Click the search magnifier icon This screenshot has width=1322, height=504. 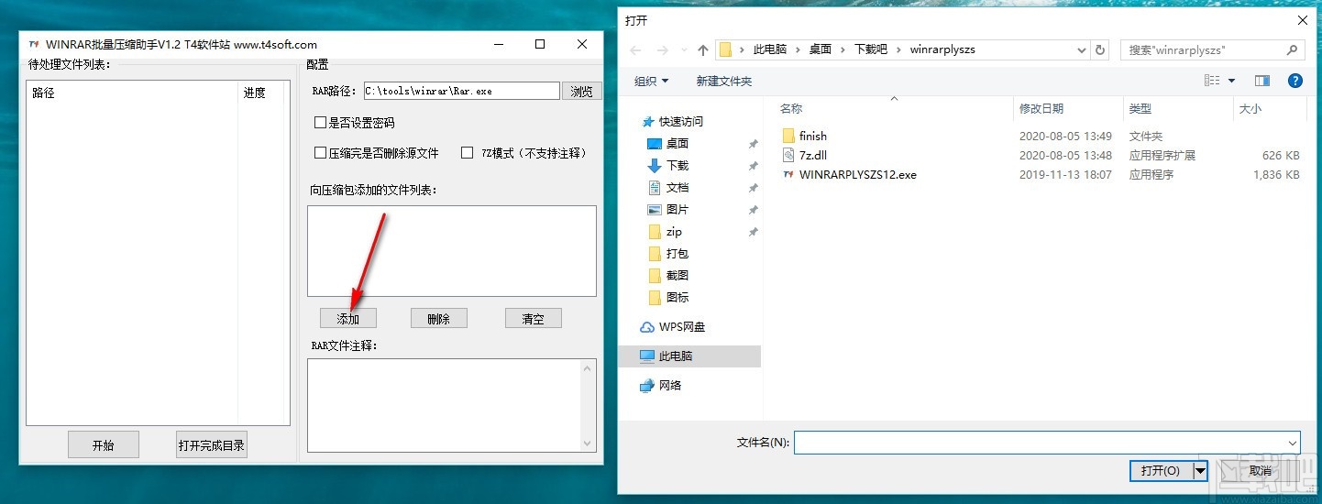pyautogui.click(x=1293, y=49)
